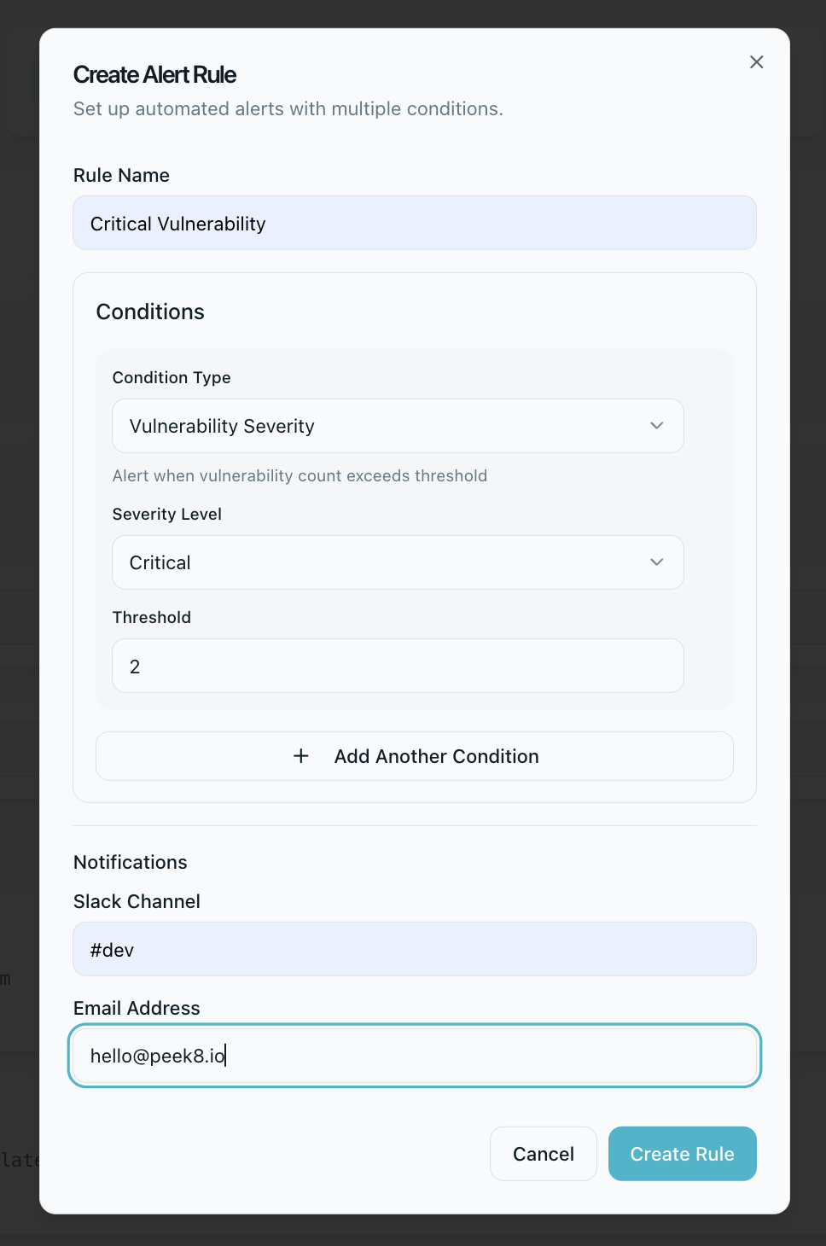Click the Email Address label
826x1246 pixels.
(137, 1008)
